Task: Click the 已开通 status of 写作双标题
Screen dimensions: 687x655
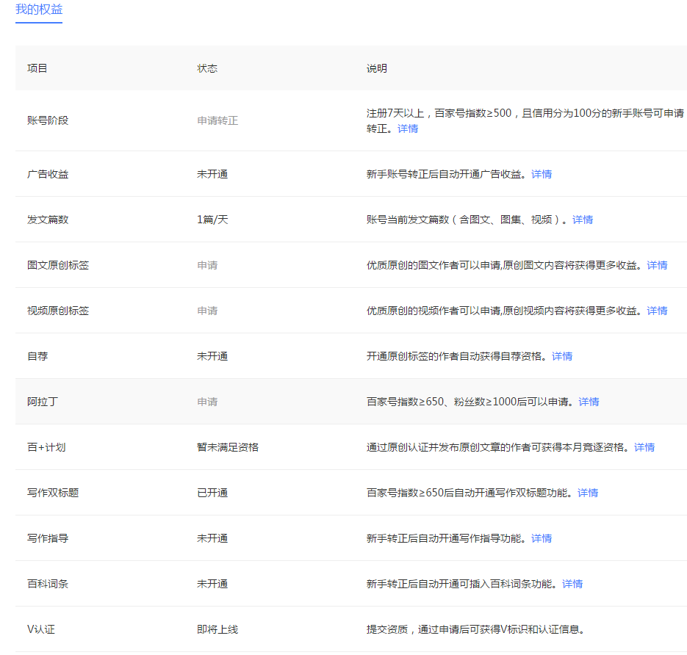Action: pyautogui.click(x=212, y=493)
